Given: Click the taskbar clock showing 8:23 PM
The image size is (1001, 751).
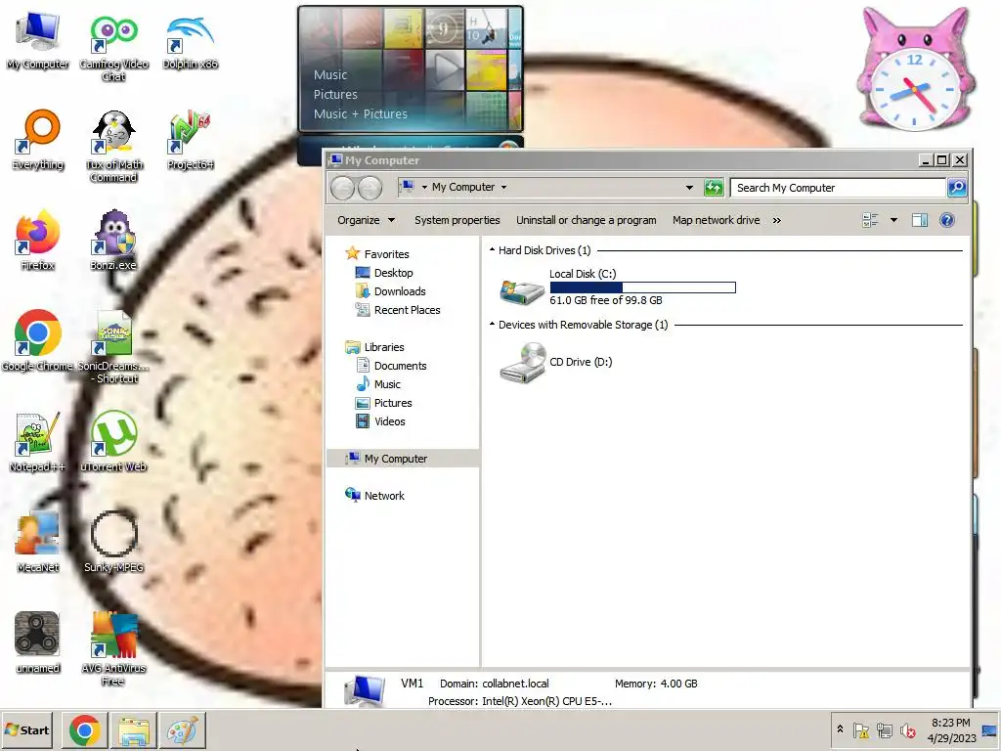Looking at the screenshot, I should pos(951,729).
